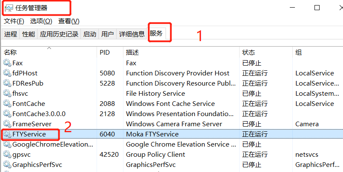The height and width of the screenshot is (172, 343).
Task: Open the 应用历史记录 tab
Action: tap(59, 34)
